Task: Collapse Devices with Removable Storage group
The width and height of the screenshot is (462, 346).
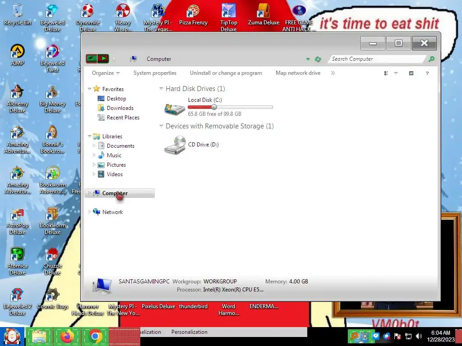Action: point(161,126)
